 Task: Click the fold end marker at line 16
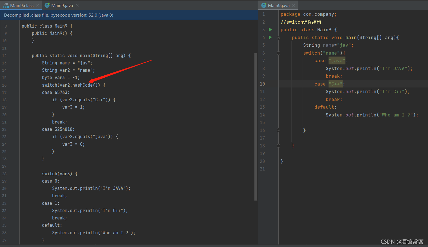click(x=278, y=130)
